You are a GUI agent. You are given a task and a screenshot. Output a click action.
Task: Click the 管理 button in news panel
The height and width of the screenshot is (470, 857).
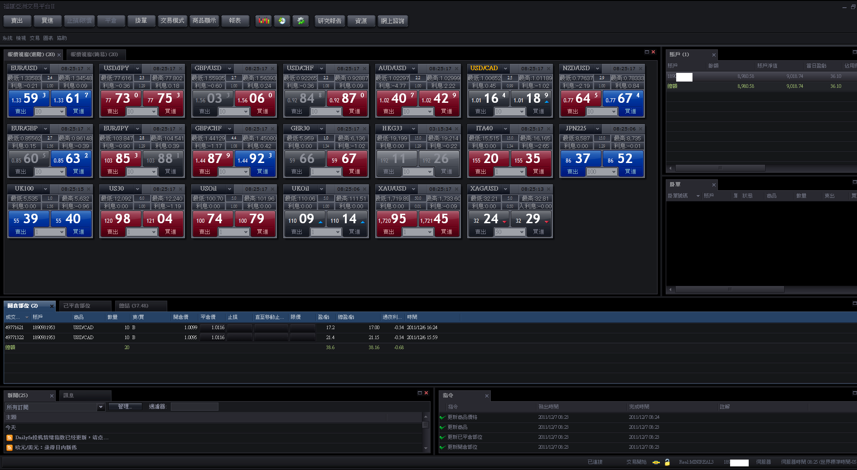pyautogui.click(x=125, y=407)
